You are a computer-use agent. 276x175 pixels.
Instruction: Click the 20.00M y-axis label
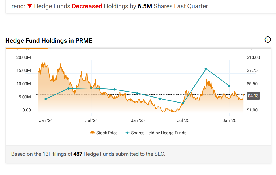tap(24, 57)
